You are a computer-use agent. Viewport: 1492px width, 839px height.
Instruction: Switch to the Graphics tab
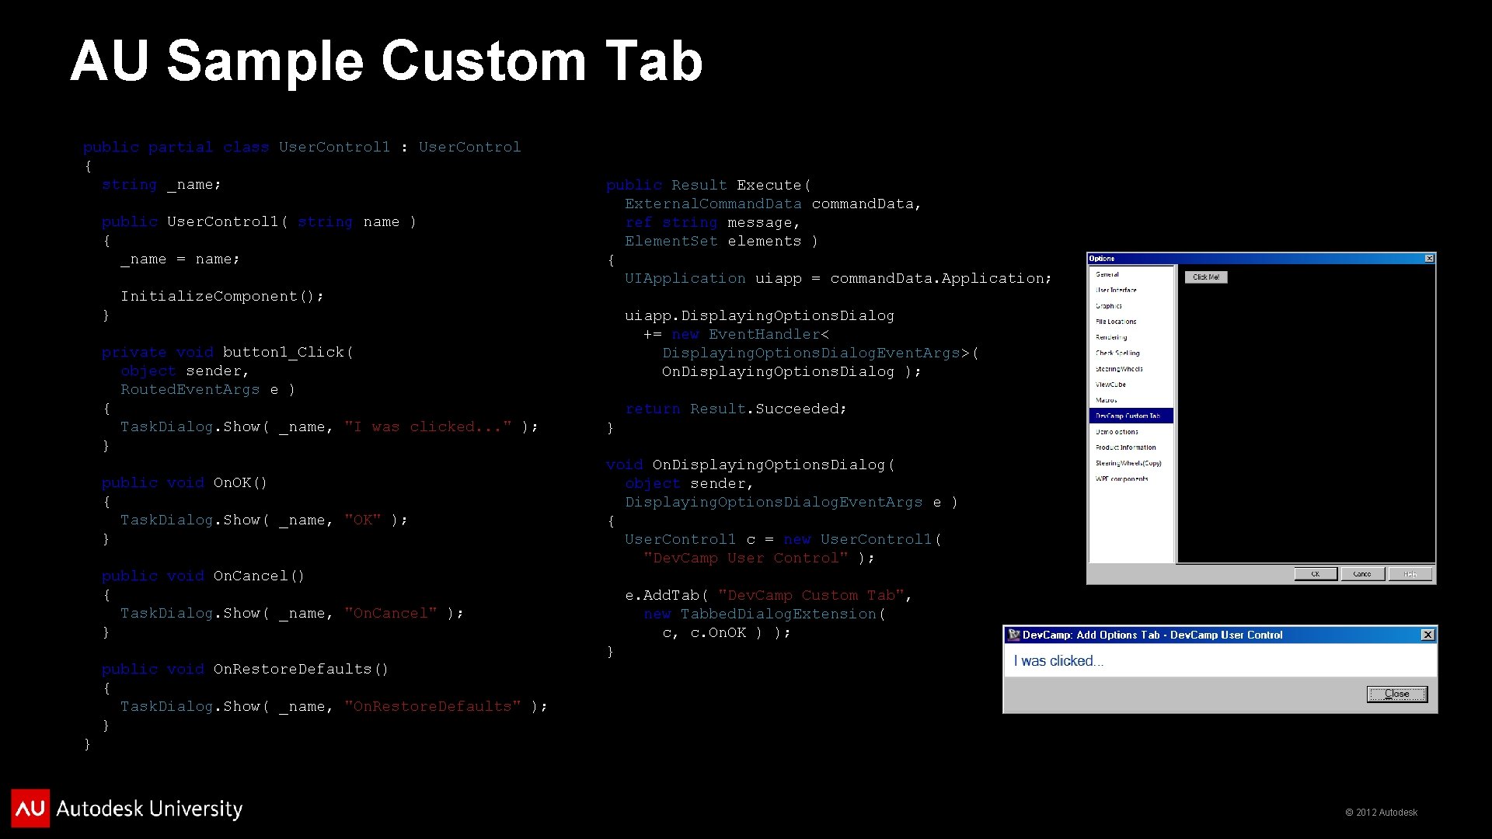tap(1109, 306)
